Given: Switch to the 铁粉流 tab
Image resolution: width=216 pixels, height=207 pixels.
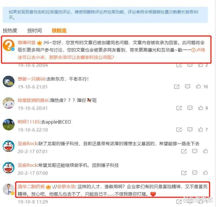Looking at the screenshot, I should (59, 30).
